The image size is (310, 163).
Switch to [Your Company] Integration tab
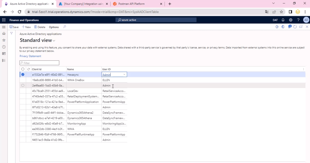tap(83, 4)
